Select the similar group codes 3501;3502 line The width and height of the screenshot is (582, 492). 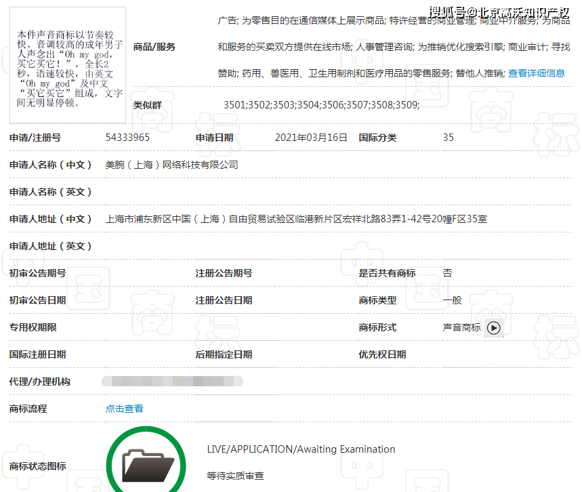[x=321, y=105]
